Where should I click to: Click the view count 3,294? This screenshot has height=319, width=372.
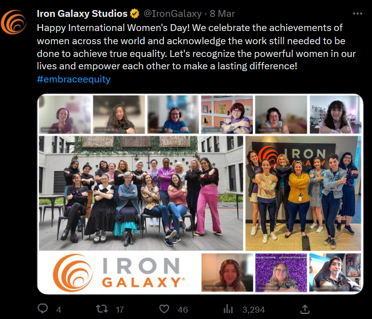[x=253, y=309]
